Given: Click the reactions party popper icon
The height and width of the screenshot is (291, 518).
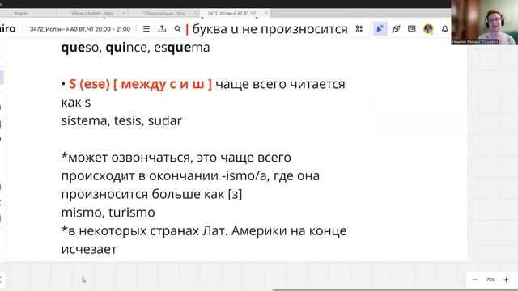Looking at the screenshot, I should tap(396, 29).
